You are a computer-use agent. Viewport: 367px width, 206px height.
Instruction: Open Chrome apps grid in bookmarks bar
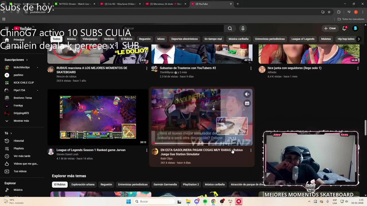[4, 19]
